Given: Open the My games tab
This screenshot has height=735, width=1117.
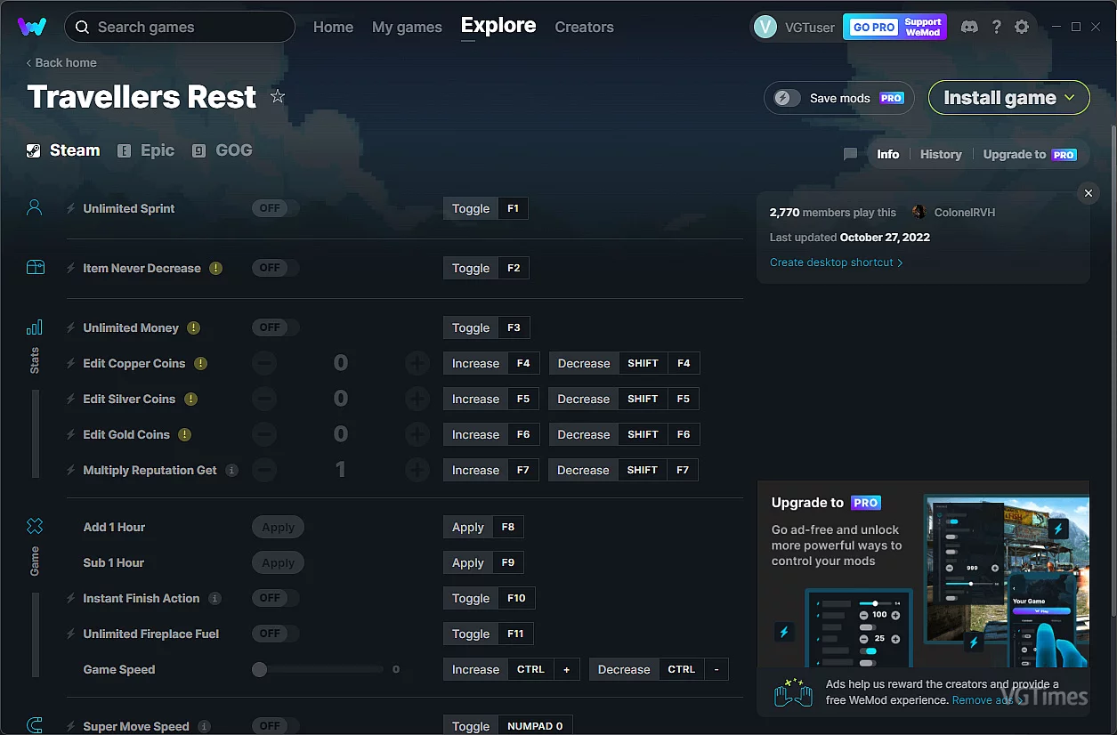Looking at the screenshot, I should [407, 28].
